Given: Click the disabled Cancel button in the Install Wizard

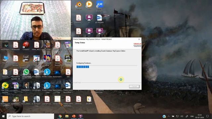Looking at the screenshot, I should tap(134, 87).
